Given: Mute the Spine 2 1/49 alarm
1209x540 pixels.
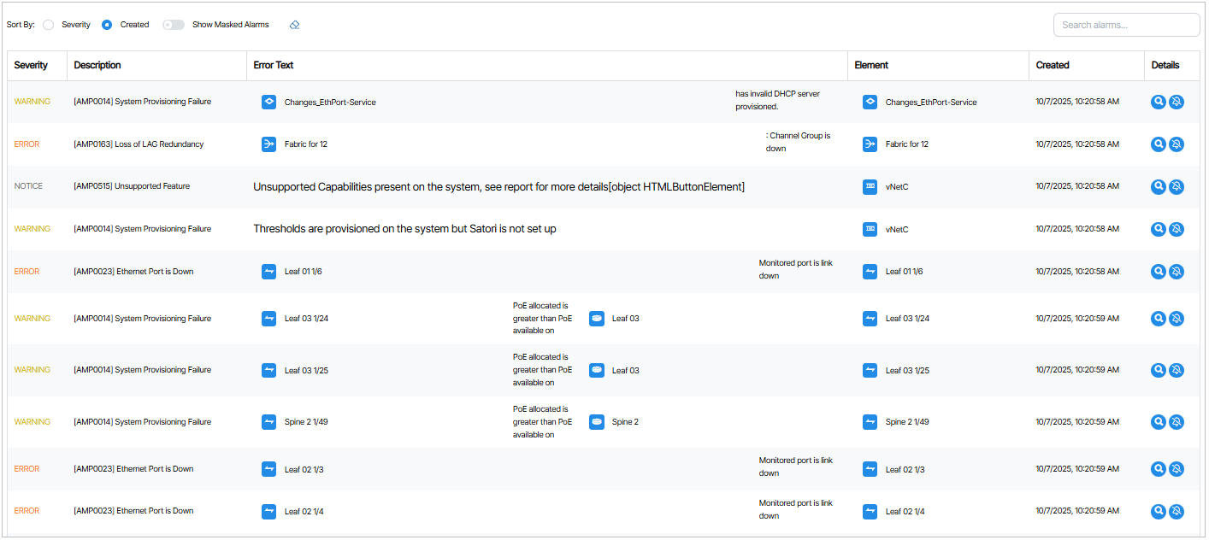Looking at the screenshot, I should (1177, 422).
